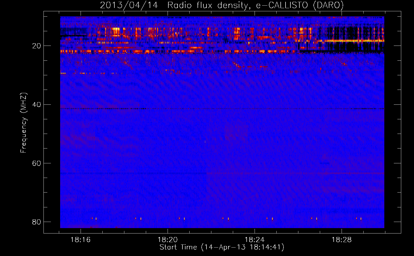Click the 'Start Time (14-Apr-13 18:14:41)' axis label
Image resolution: width=414 pixels, height=256 pixels.
click(x=222, y=247)
